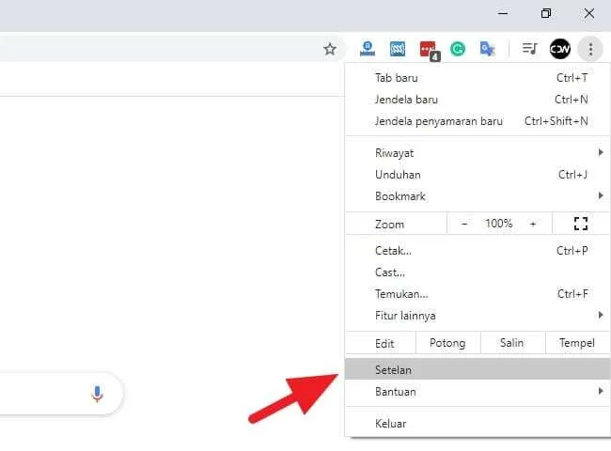Expand the Bantuan submenu
This screenshot has height=451, width=611.
(478, 392)
